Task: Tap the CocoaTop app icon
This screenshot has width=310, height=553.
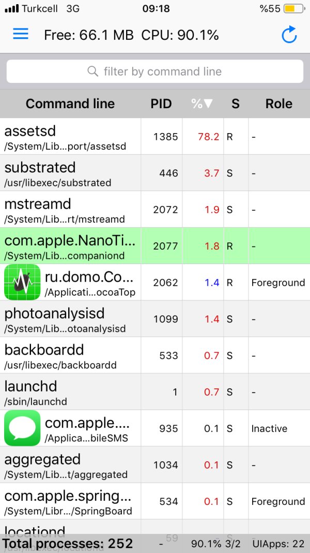Action: pyautogui.click(x=22, y=282)
